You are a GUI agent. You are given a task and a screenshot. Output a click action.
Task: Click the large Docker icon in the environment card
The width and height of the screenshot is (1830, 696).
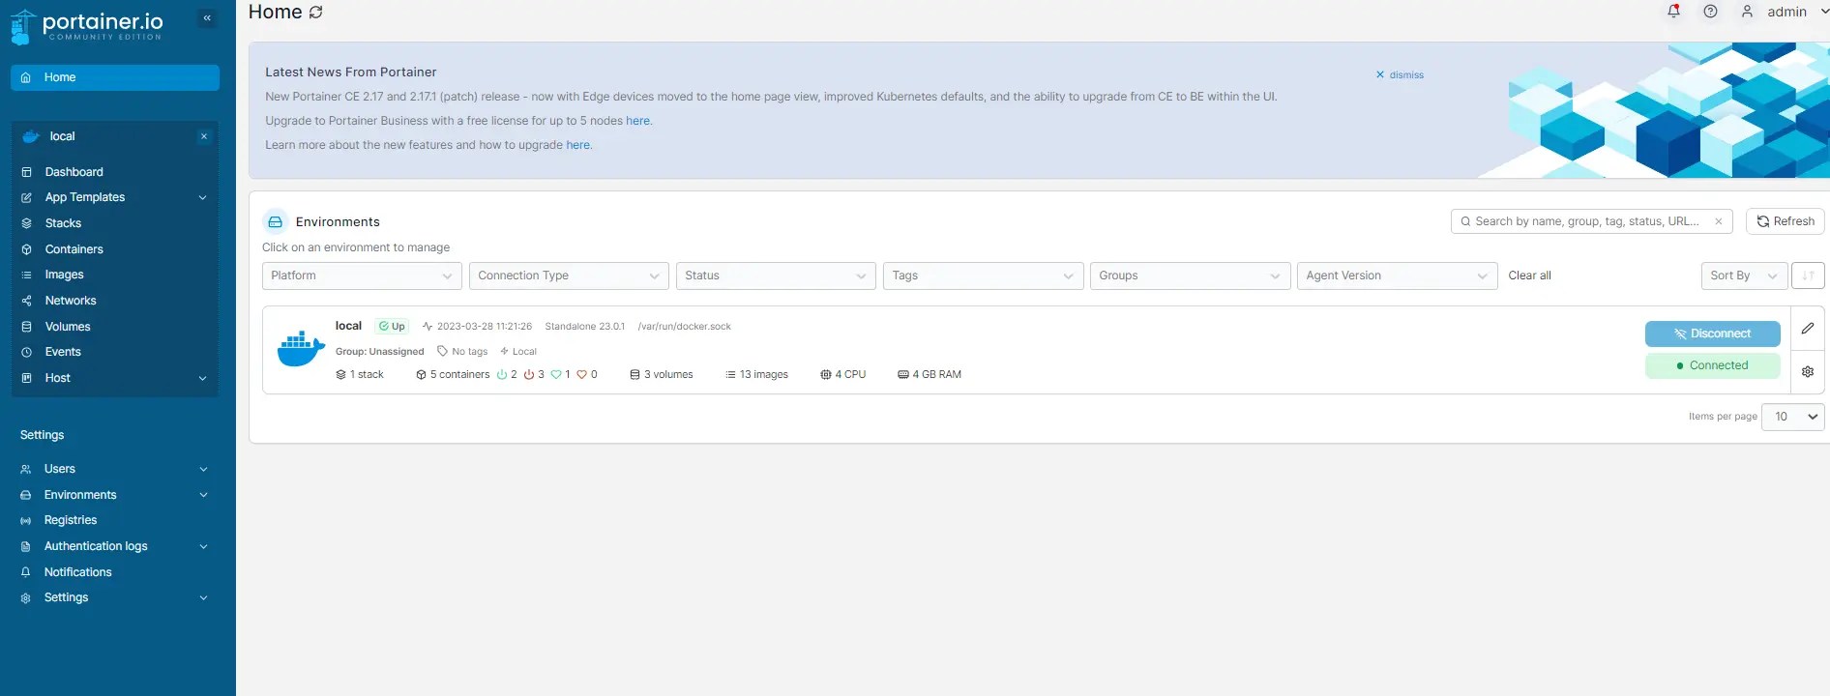tap(301, 349)
